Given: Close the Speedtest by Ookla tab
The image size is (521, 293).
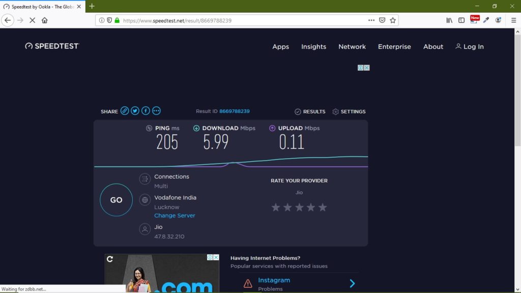Looking at the screenshot, I should (x=79, y=6).
